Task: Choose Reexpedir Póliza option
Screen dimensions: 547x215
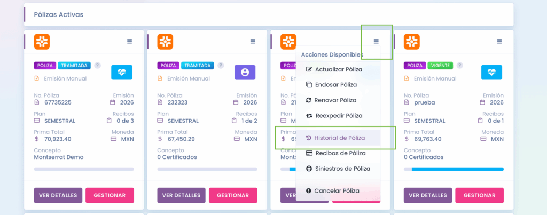Action: pos(338,116)
